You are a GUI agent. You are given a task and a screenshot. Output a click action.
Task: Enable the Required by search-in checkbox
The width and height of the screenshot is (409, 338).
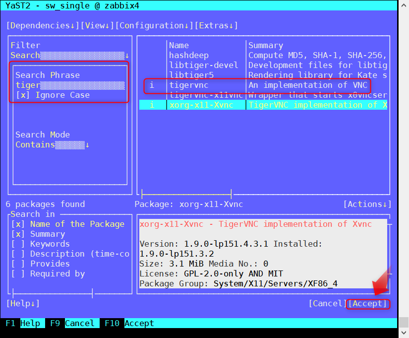tap(48, 274)
